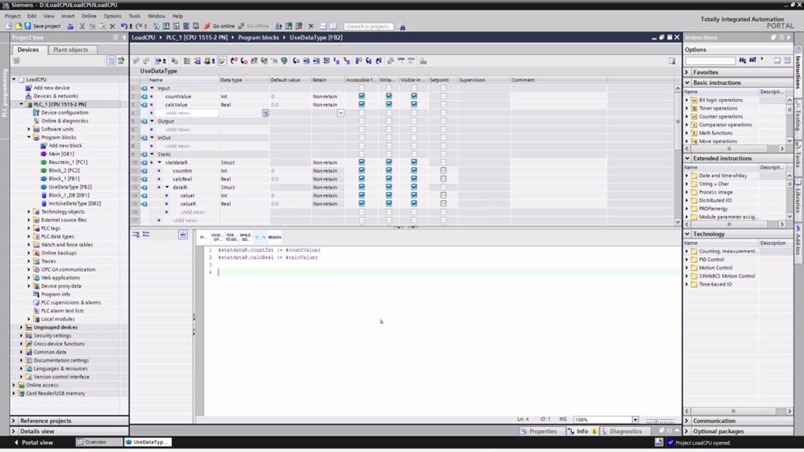Toggle Writable checkbox for statdataR row
Viewport: 804px width, 452px height.
389,163
